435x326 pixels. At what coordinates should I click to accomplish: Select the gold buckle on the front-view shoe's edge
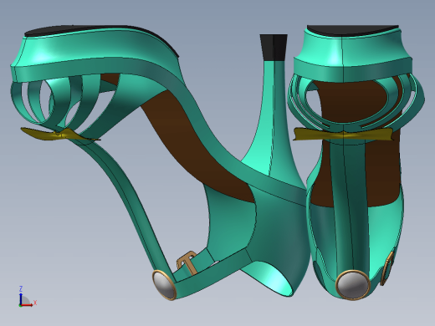pos(387,268)
